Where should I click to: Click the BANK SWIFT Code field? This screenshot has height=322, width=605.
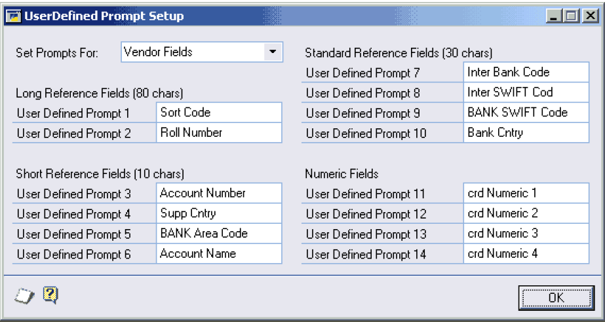(526, 113)
